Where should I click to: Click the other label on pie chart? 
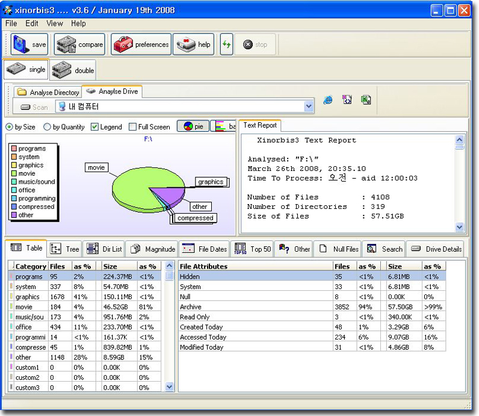(x=200, y=206)
